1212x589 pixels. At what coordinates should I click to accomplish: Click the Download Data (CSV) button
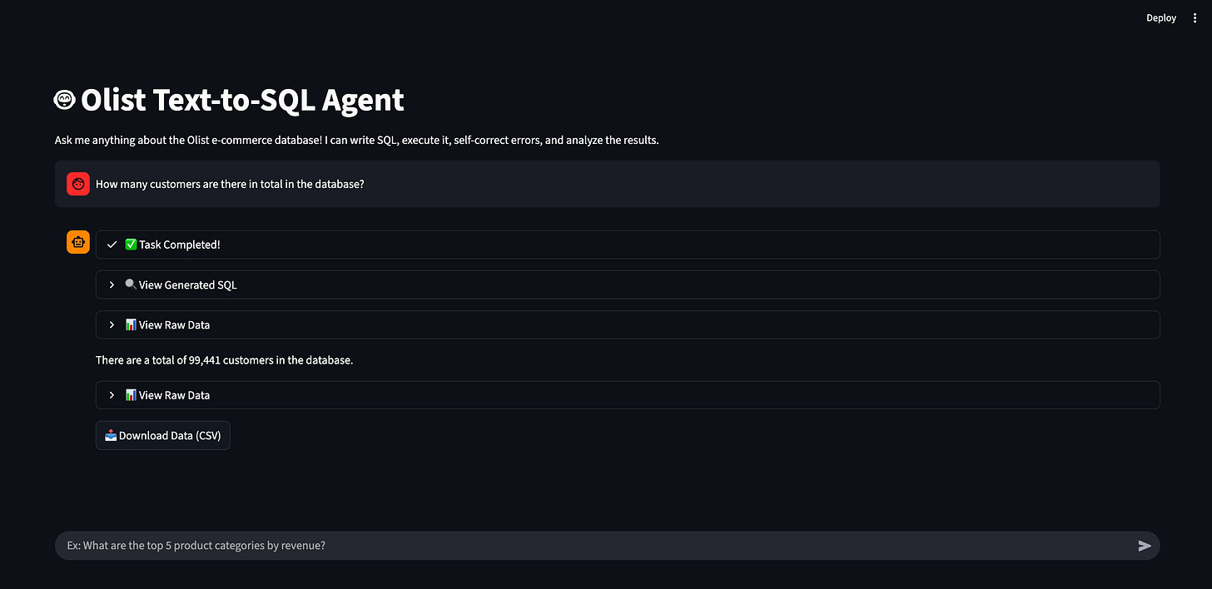coord(162,435)
